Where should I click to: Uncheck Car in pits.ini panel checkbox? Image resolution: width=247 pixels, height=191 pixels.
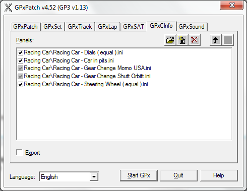tap(20, 60)
